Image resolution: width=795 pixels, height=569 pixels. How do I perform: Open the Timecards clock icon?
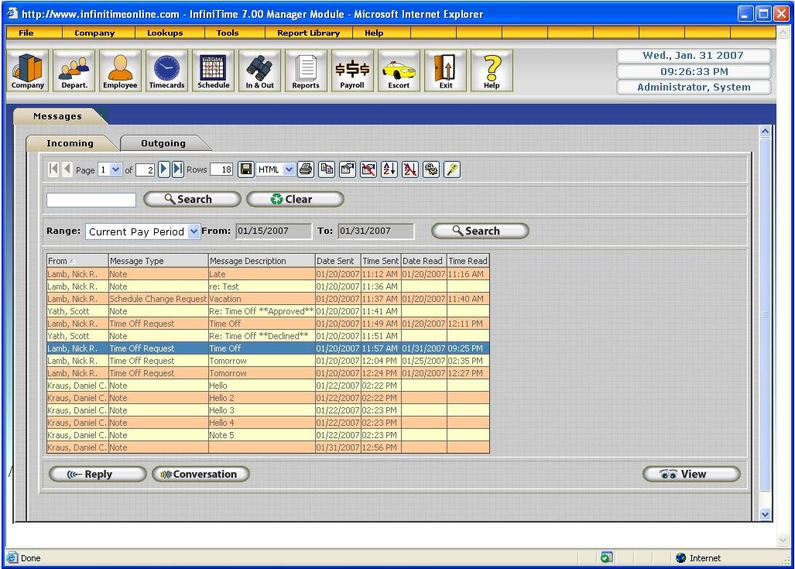(166, 70)
